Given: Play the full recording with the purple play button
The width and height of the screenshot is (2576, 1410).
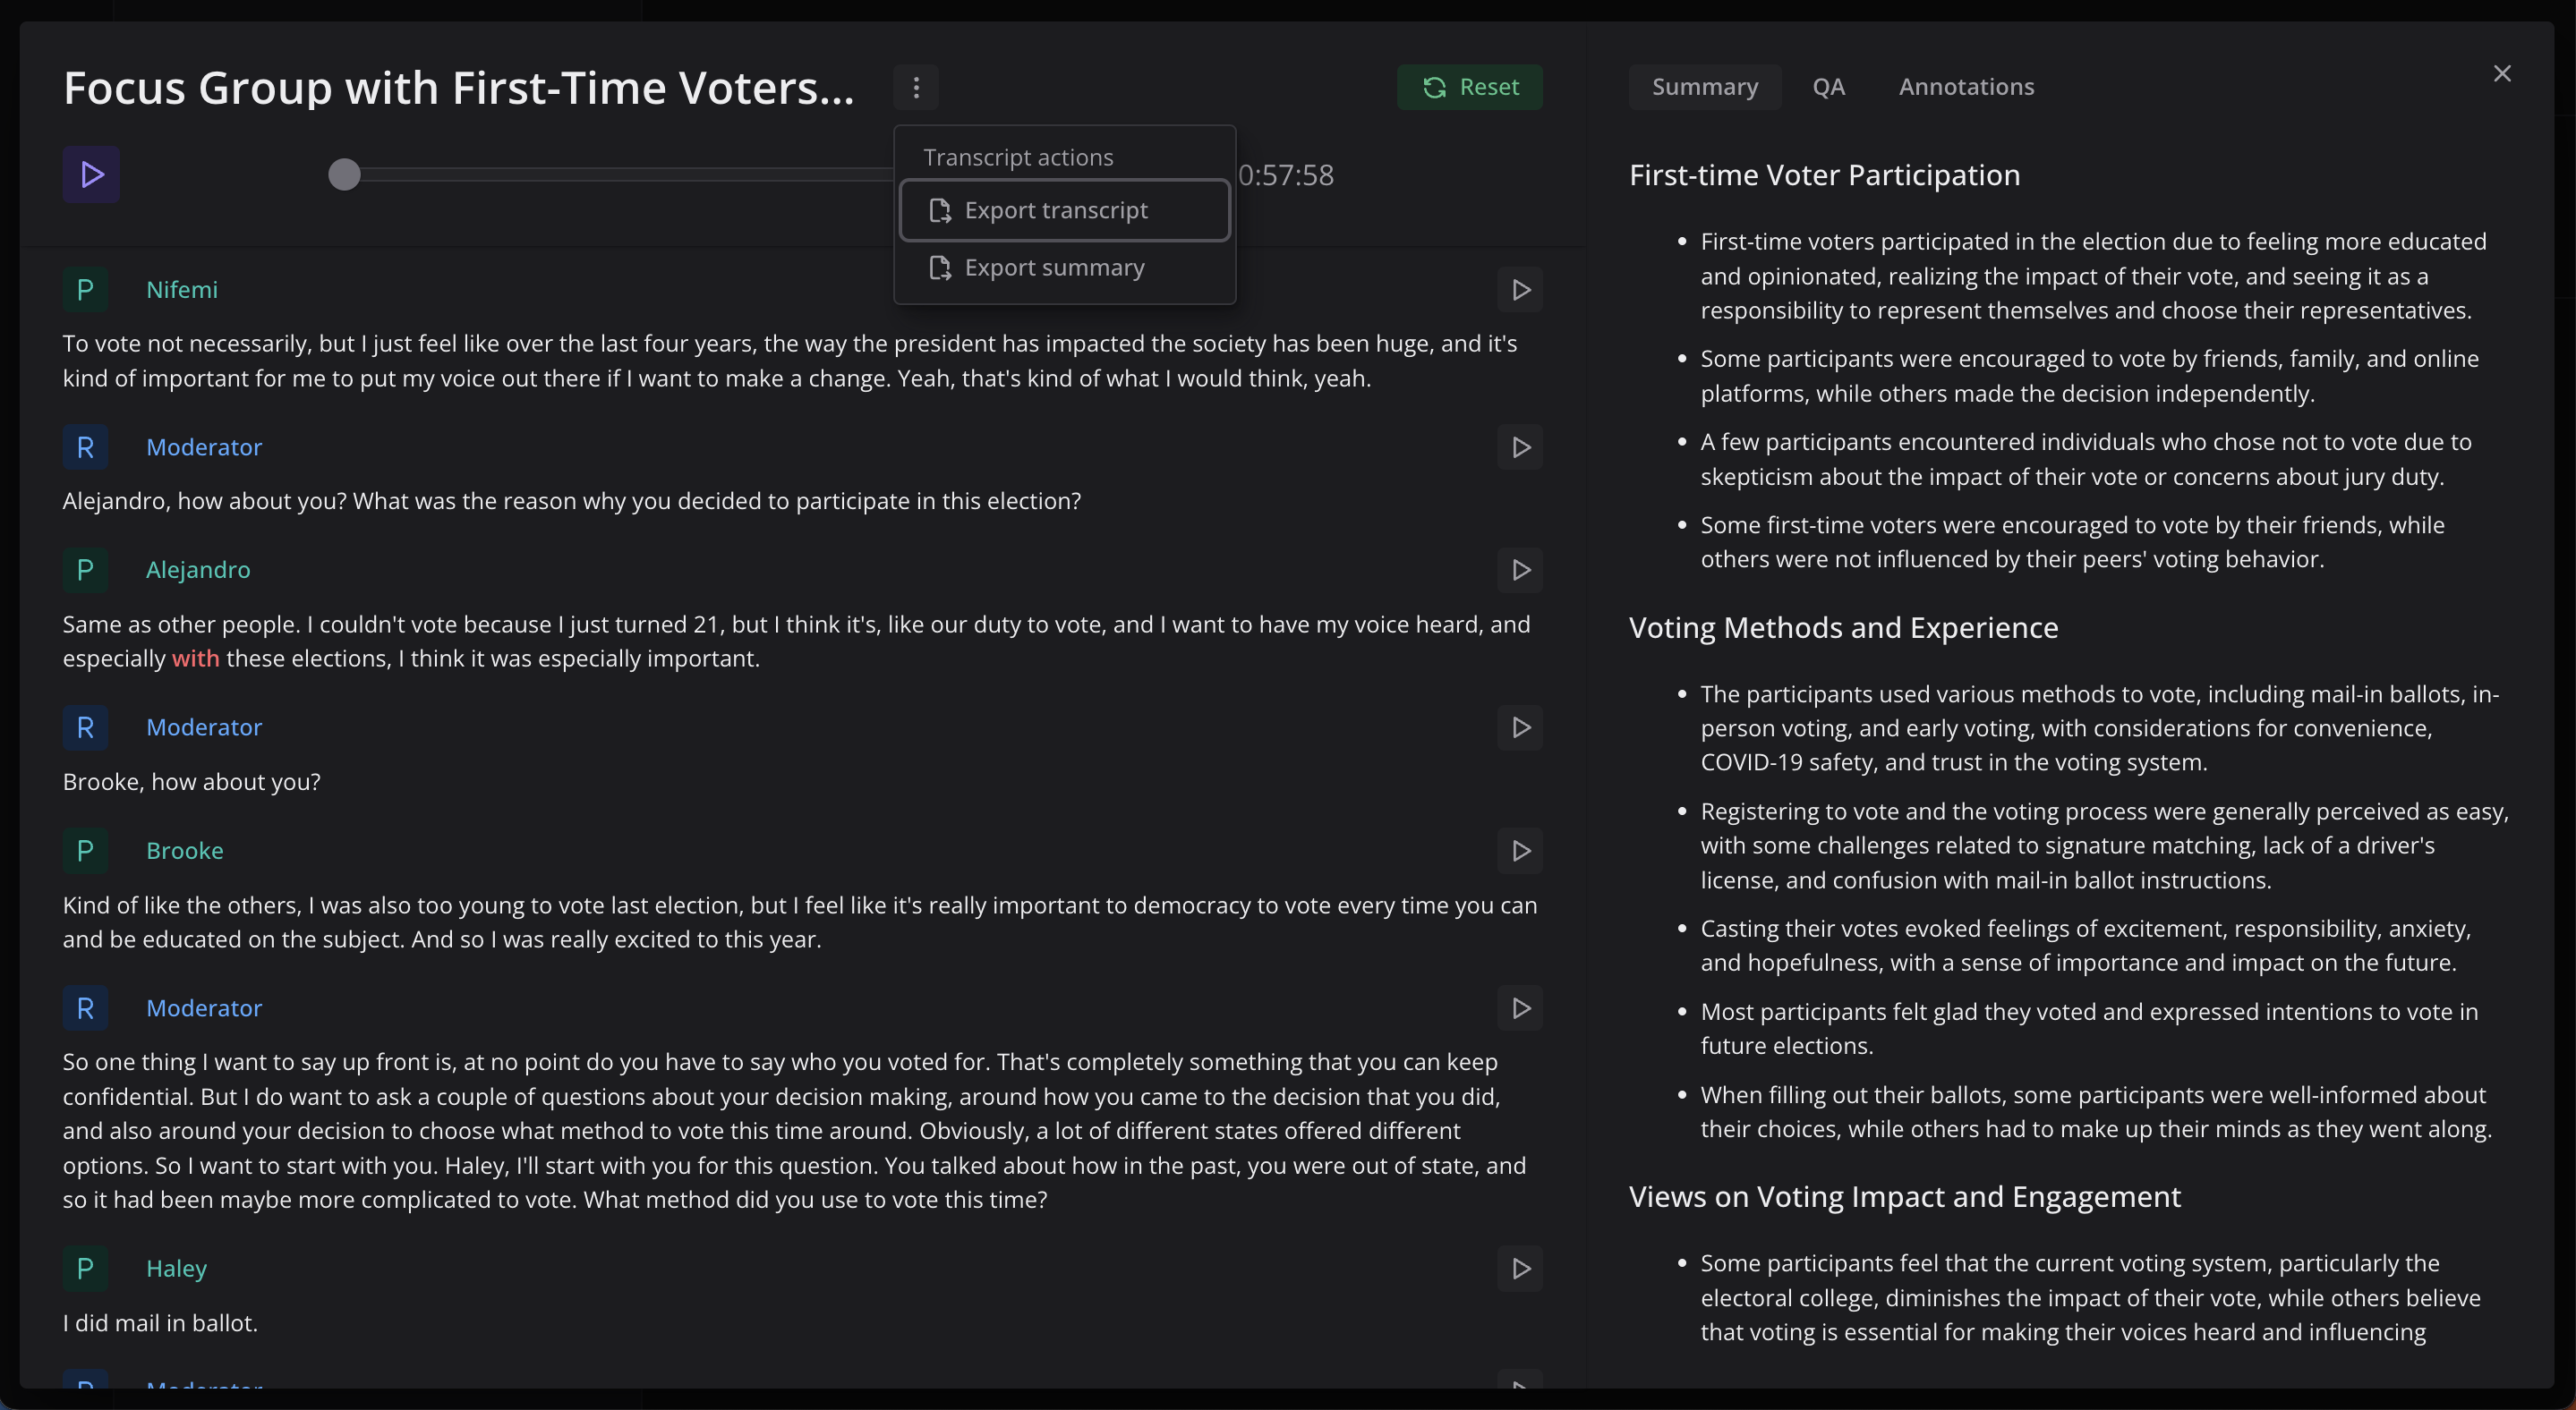Looking at the screenshot, I should 91,174.
